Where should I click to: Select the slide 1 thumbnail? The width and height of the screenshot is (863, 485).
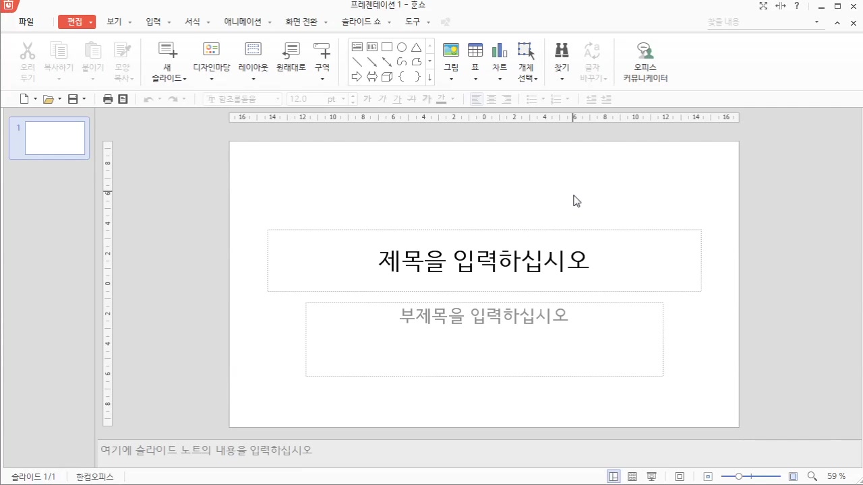tap(54, 137)
